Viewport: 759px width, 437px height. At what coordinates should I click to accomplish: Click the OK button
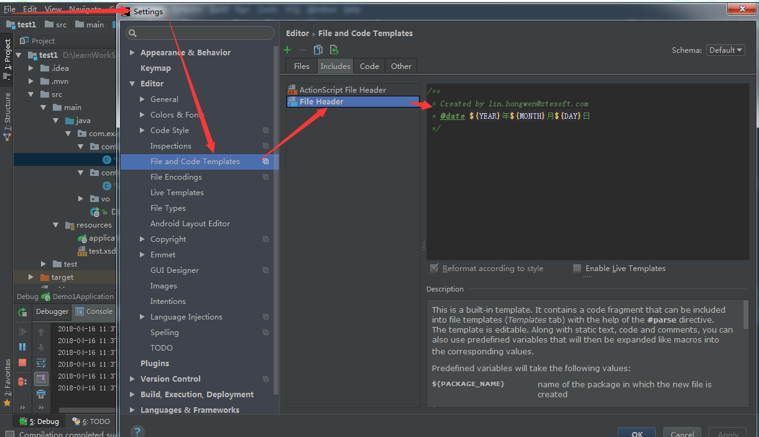pos(637,433)
